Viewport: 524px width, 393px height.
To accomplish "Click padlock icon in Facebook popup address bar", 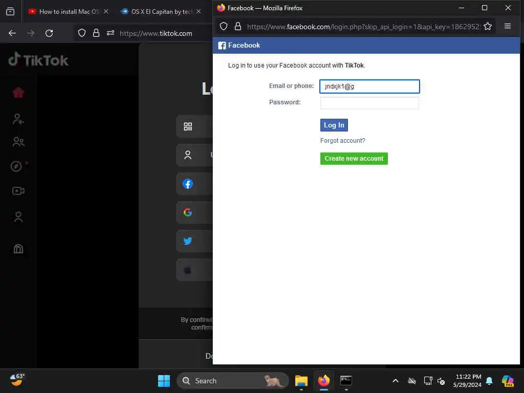I will pos(238,27).
